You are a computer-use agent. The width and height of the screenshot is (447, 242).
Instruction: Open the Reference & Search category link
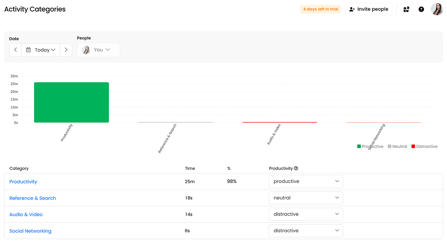pos(33,198)
